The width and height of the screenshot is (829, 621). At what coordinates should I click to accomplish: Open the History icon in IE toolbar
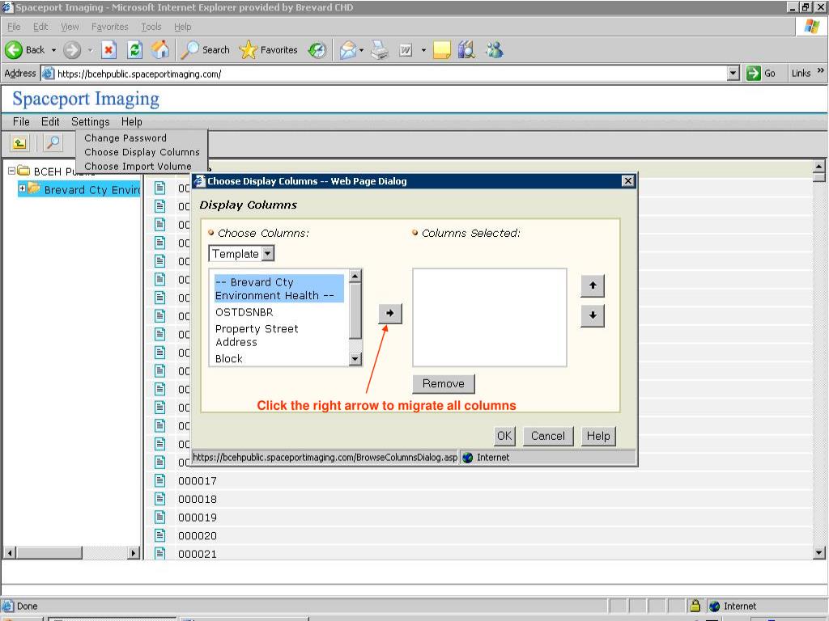point(317,50)
